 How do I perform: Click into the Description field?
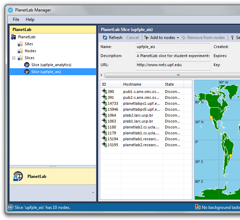[x=173, y=56]
